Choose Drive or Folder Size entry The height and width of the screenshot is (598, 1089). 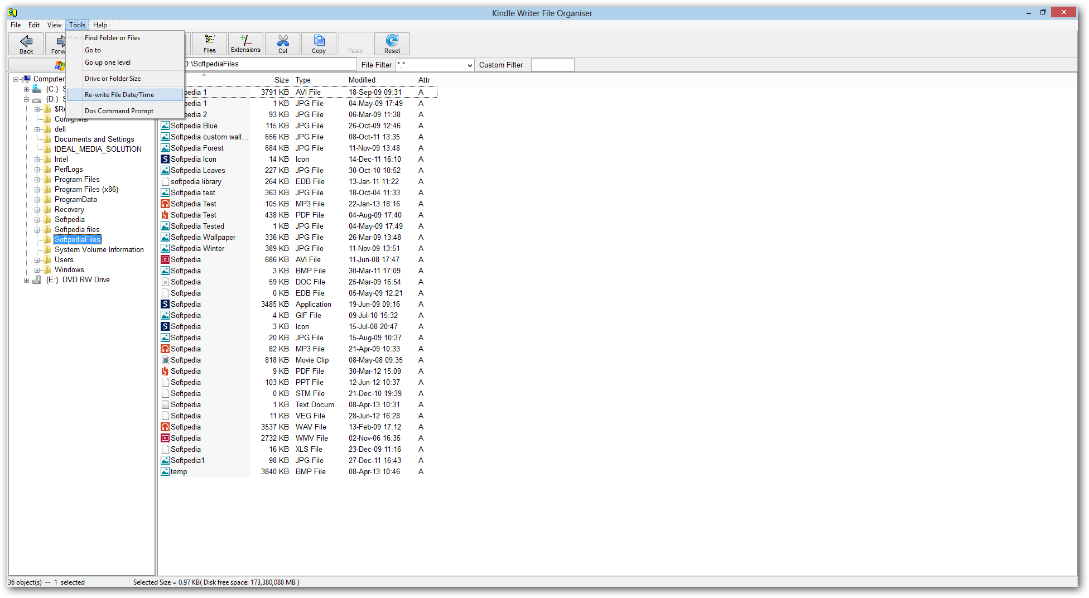(125, 79)
